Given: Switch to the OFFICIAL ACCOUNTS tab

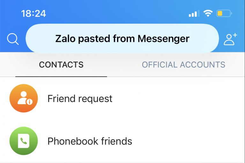Looking at the screenshot, I should (183, 65).
